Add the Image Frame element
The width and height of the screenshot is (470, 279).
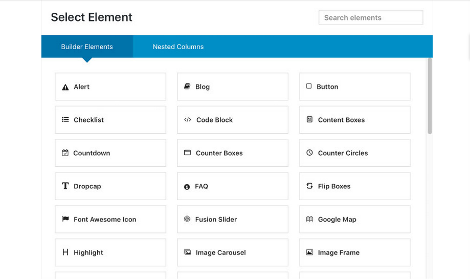(x=354, y=252)
